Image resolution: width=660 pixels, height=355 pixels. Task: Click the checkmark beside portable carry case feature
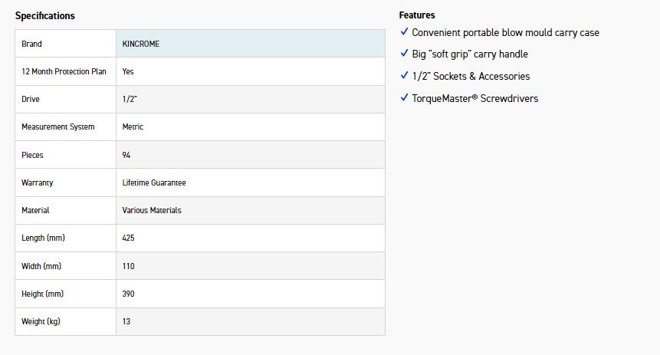click(404, 32)
